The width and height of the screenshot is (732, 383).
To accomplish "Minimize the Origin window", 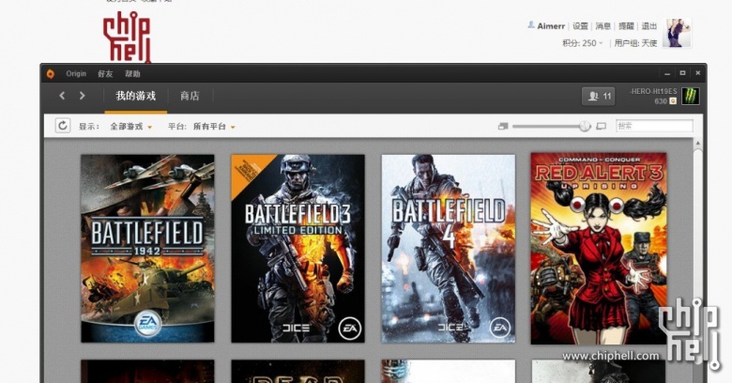I will point(667,73).
